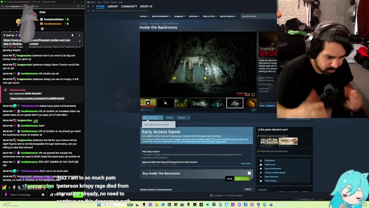Screen dimensions: 369x208
Task: Click the Follow button
Action: pyautogui.click(x=170, y=118)
